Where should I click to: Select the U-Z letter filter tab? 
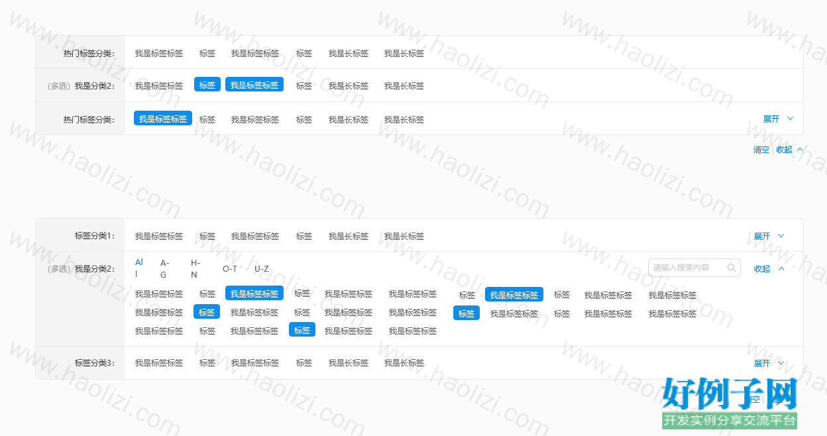click(262, 268)
